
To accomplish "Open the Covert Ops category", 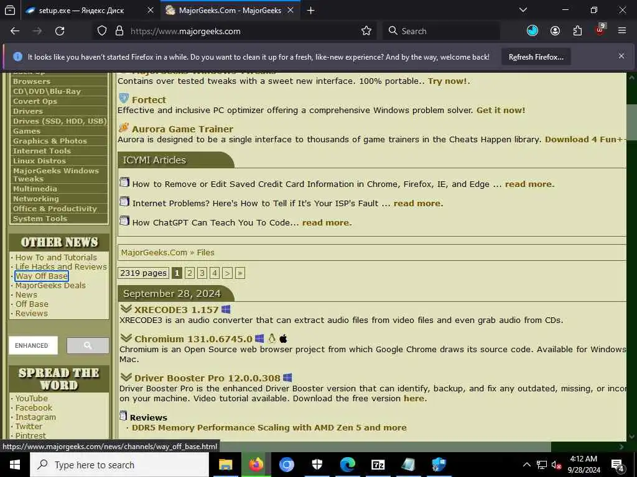I will pos(35,101).
